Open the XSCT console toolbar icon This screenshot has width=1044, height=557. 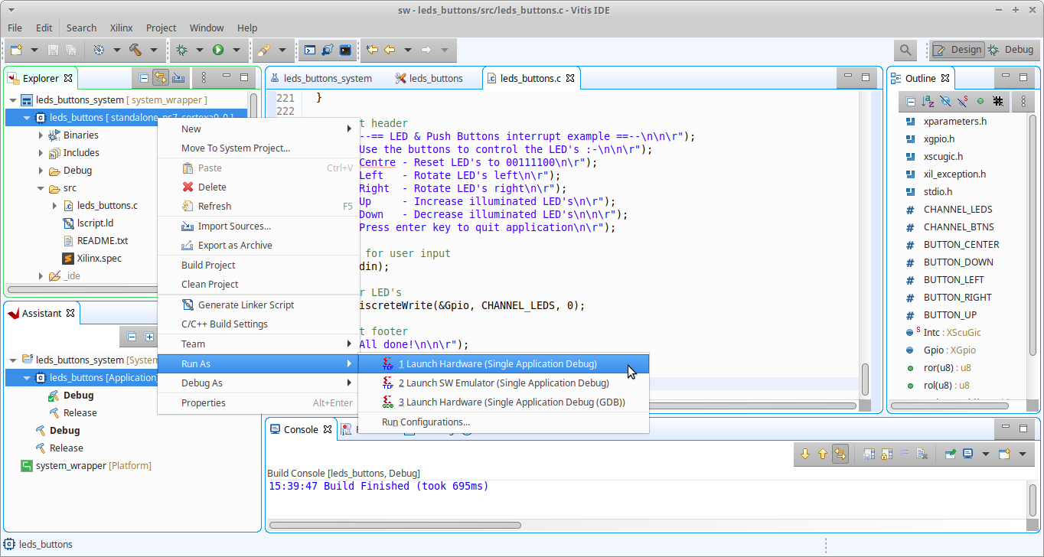click(310, 50)
